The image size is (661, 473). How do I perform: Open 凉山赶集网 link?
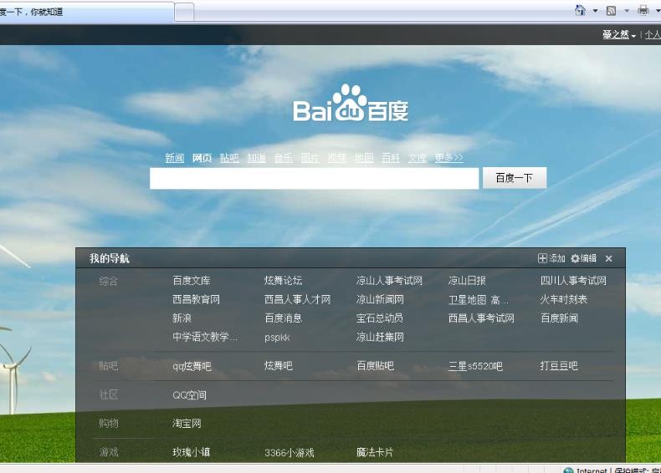click(380, 337)
